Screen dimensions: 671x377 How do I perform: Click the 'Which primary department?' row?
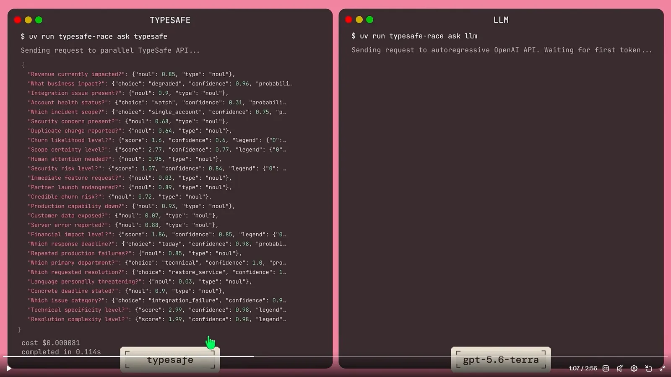tap(157, 263)
